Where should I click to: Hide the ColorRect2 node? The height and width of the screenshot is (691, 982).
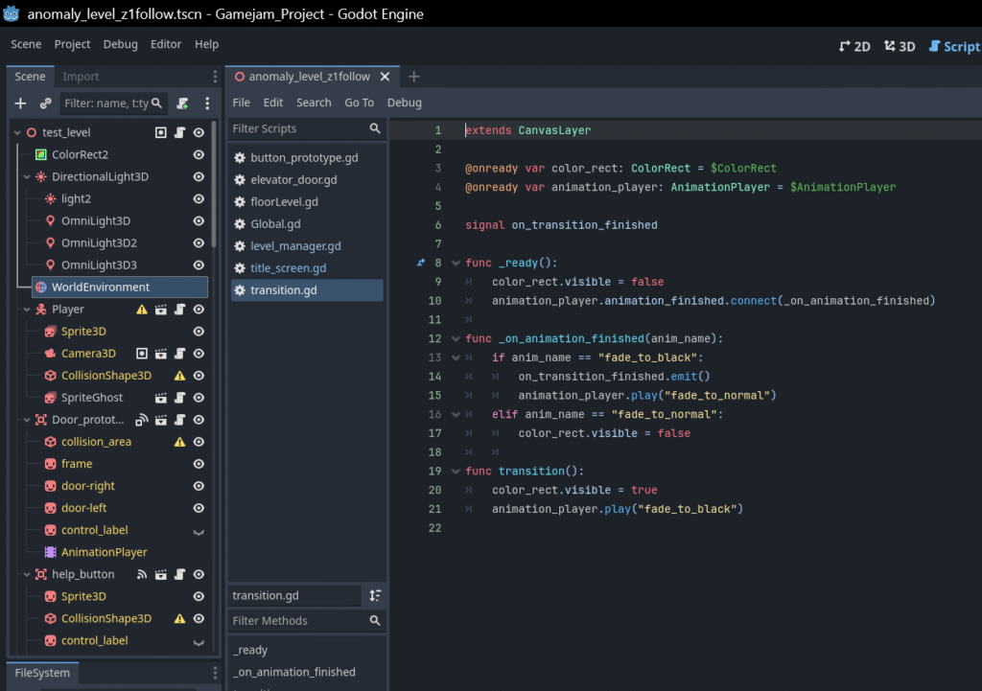pyautogui.click(x=199, y=155)
